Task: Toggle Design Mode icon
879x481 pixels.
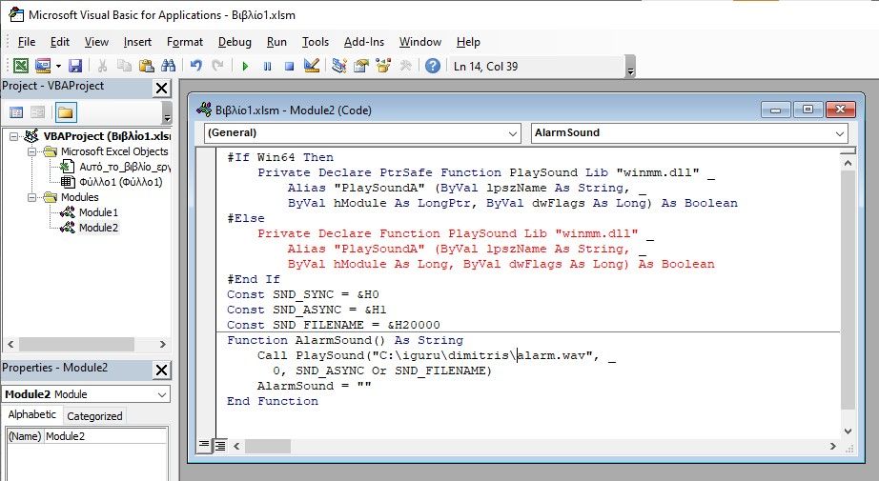Action: [x=312, y=66]
